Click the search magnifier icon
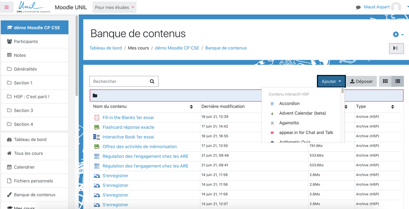The image size is (409, 209). click(x=152, y=82)
